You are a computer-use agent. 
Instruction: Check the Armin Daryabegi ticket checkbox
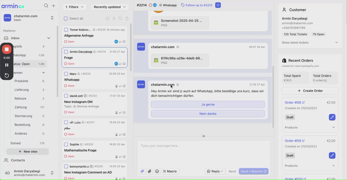click(x=66, y=52)
